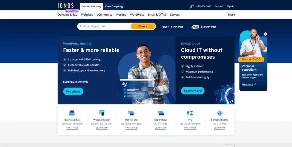Open WordPress menu
The image size is (292, 147).
tap(137, 15)
